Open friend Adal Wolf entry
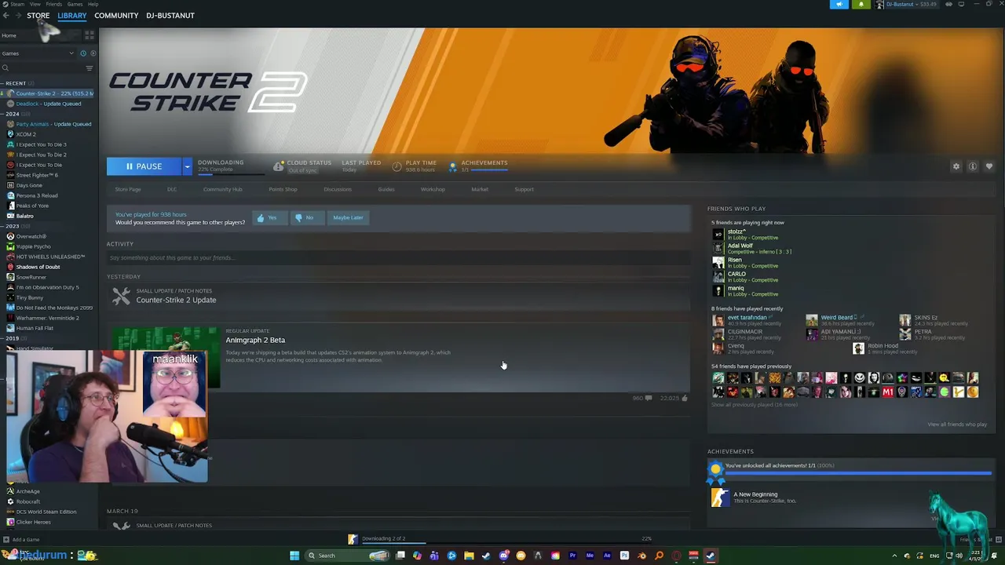Viewport: 1005px width, 565px height. pos(751,248)
